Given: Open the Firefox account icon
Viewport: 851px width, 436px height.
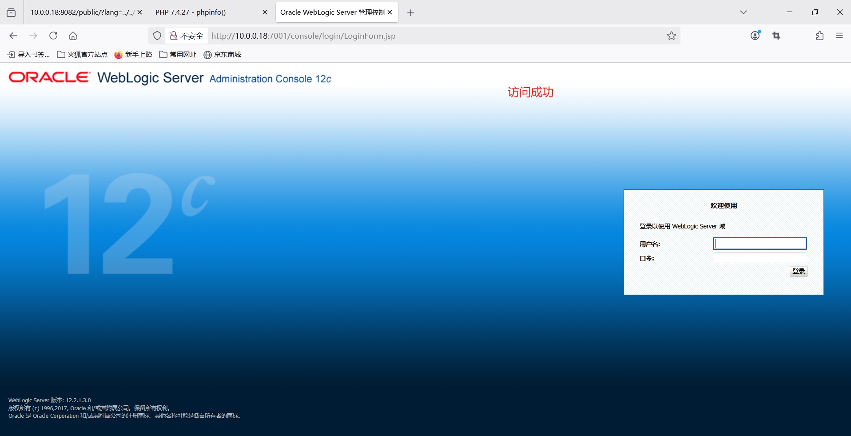Looking at the screenshot, I should pyautogui.click(x=755, y=36).
